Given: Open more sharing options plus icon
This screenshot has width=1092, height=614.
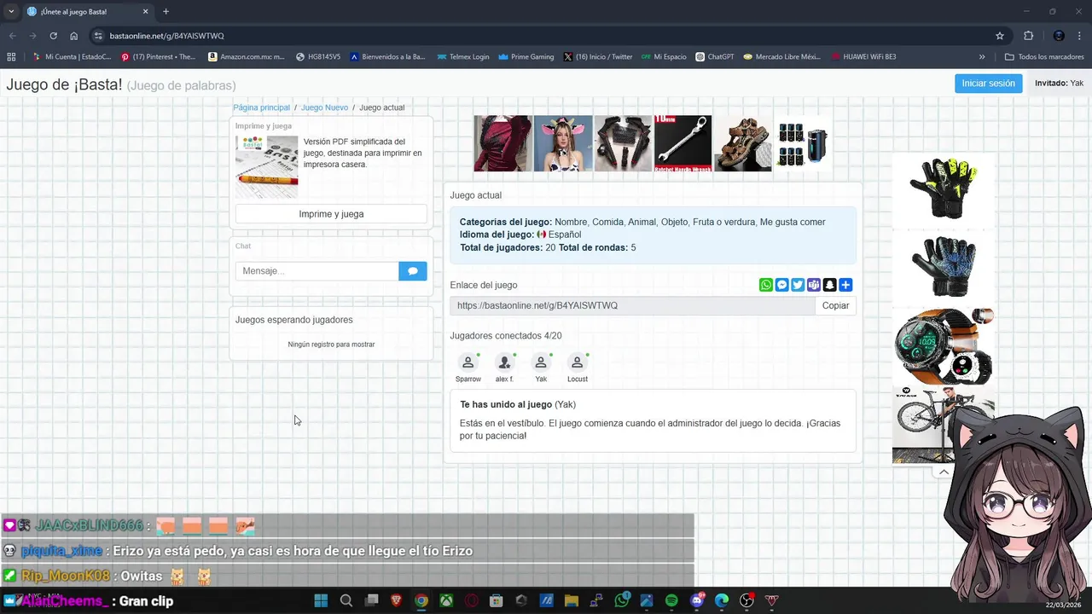Looking at the screenshot, I should click(x=845, y=285).
